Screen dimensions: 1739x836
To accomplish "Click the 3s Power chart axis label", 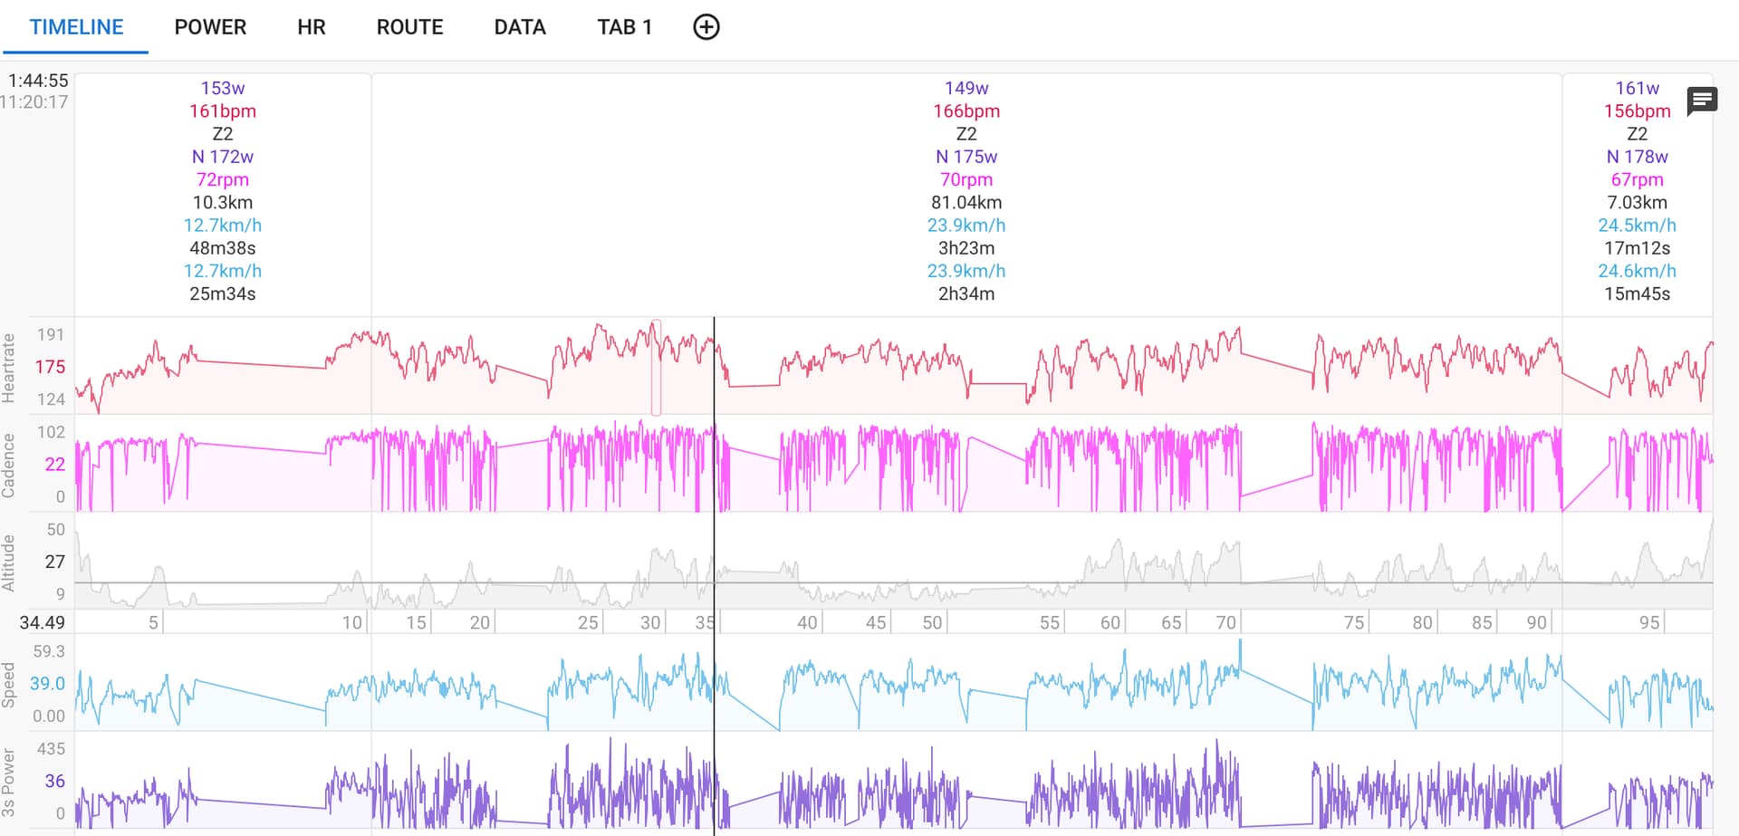I will [9, 783].
